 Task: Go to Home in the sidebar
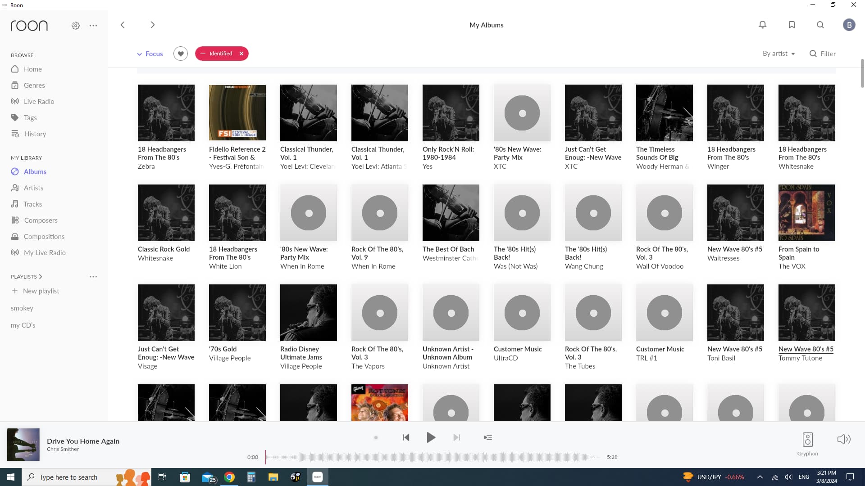point(27,69)
